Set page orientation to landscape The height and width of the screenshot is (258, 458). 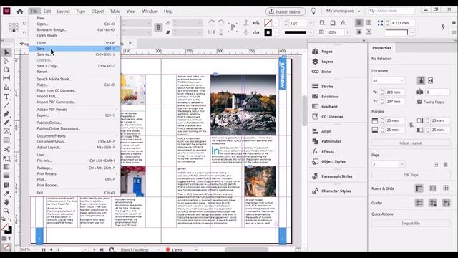click(431, 80)
